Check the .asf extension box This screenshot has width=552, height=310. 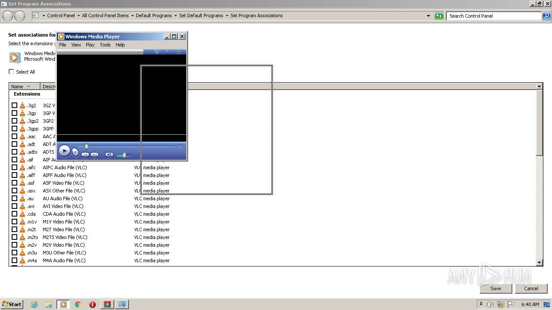click(15, 183)
